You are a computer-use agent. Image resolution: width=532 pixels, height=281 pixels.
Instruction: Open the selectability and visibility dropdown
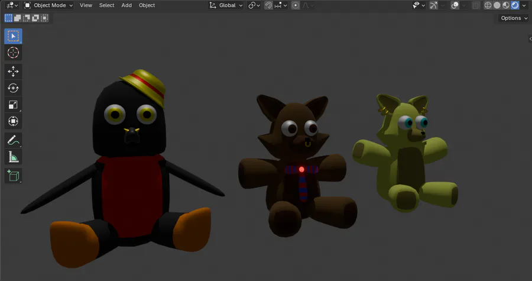click(x=419, y=5)
